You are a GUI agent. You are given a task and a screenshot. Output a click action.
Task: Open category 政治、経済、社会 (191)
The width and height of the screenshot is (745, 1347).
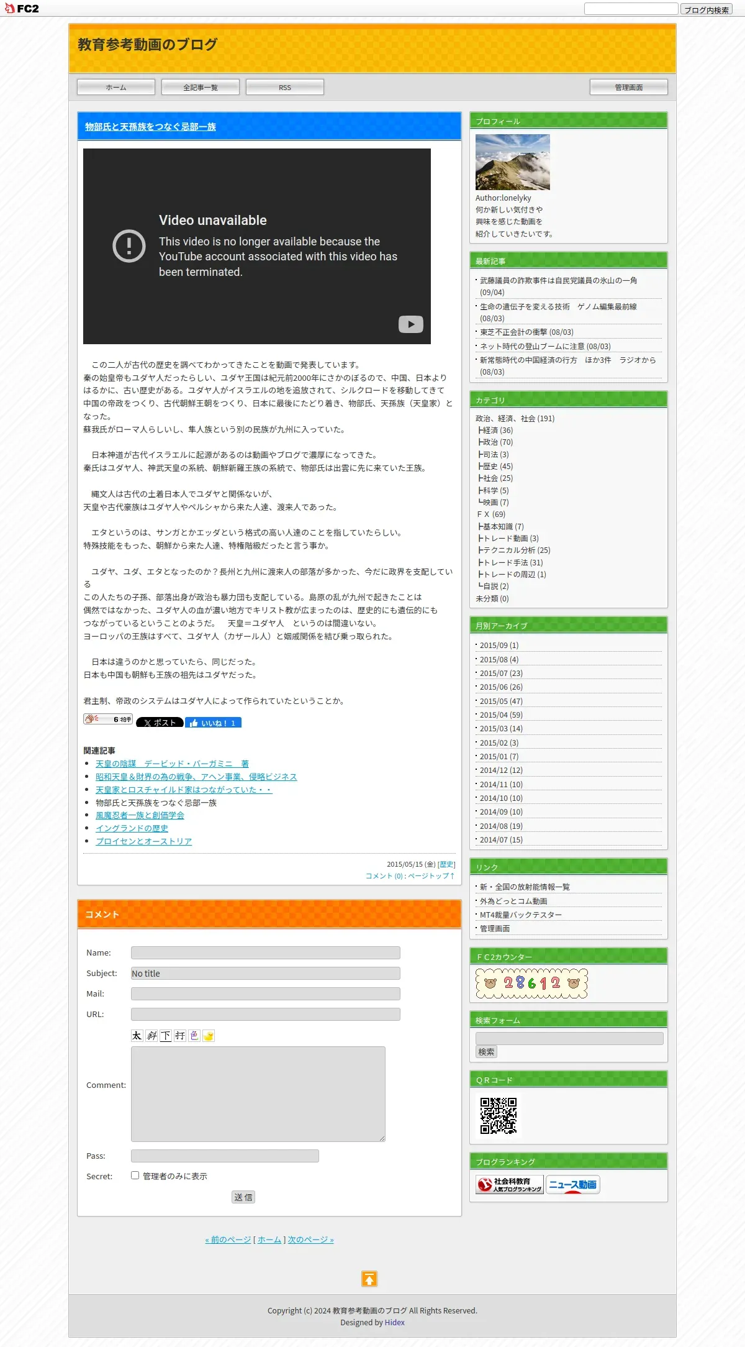515,418
